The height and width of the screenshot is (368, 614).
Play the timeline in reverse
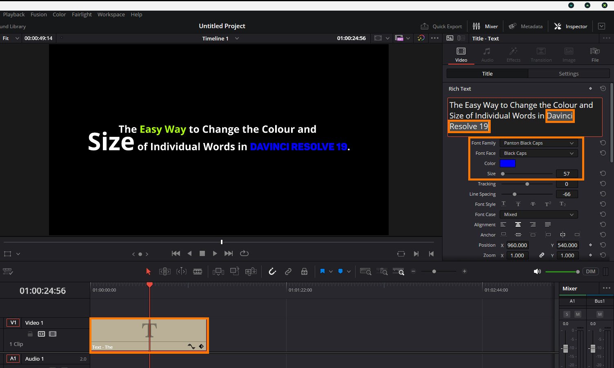pyautogui.click(x=189, y=254)
